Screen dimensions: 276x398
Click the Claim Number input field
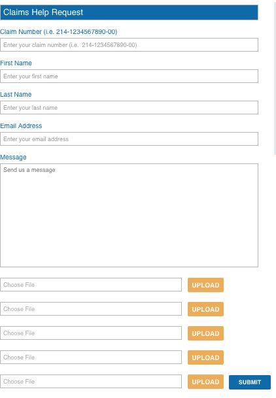coord(129,45)
